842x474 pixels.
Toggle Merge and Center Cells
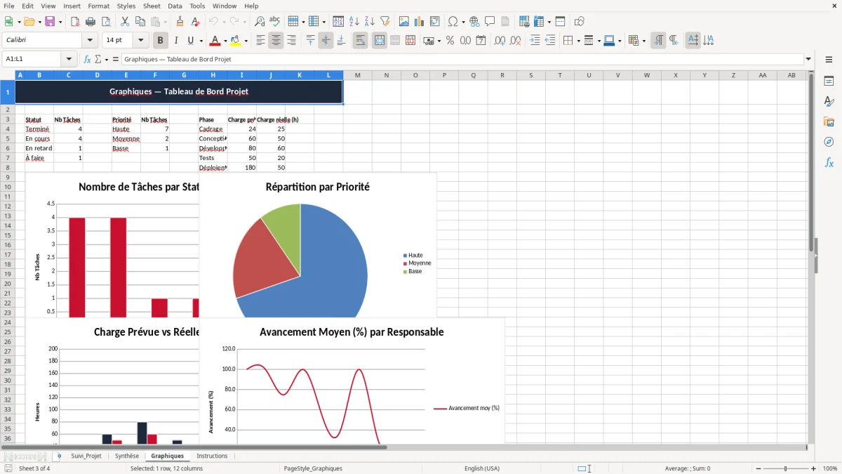[x=379, y=41]
